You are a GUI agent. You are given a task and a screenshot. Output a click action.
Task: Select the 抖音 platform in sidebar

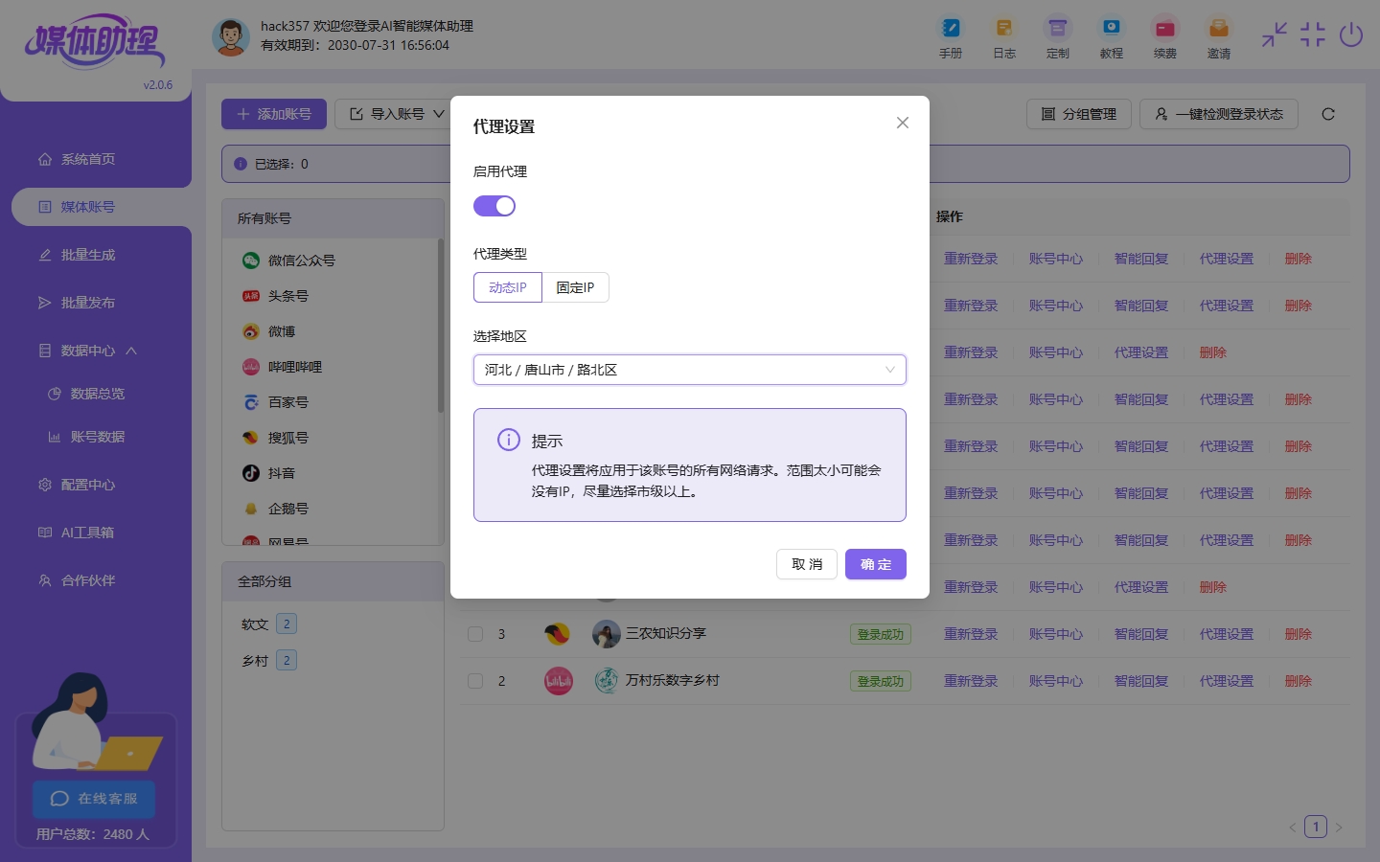pyautogui.click(x=282, y=473)
